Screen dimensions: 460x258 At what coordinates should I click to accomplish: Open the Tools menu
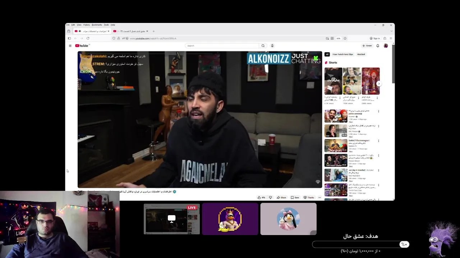[x=106, y=25]
